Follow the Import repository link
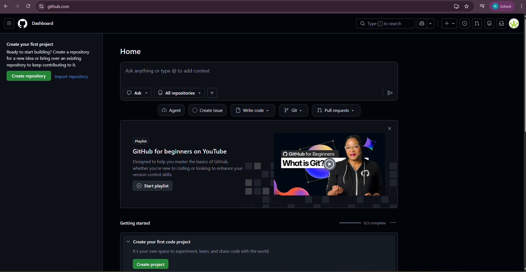Screen dimensions: 526x272 [71, 76]
